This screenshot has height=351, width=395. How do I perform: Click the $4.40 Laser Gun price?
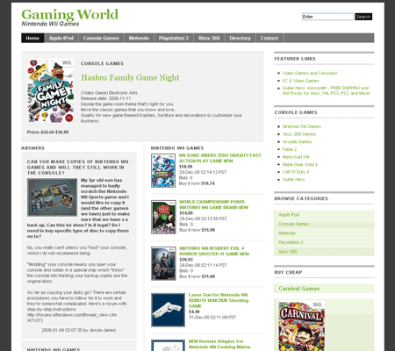point(194,312)
